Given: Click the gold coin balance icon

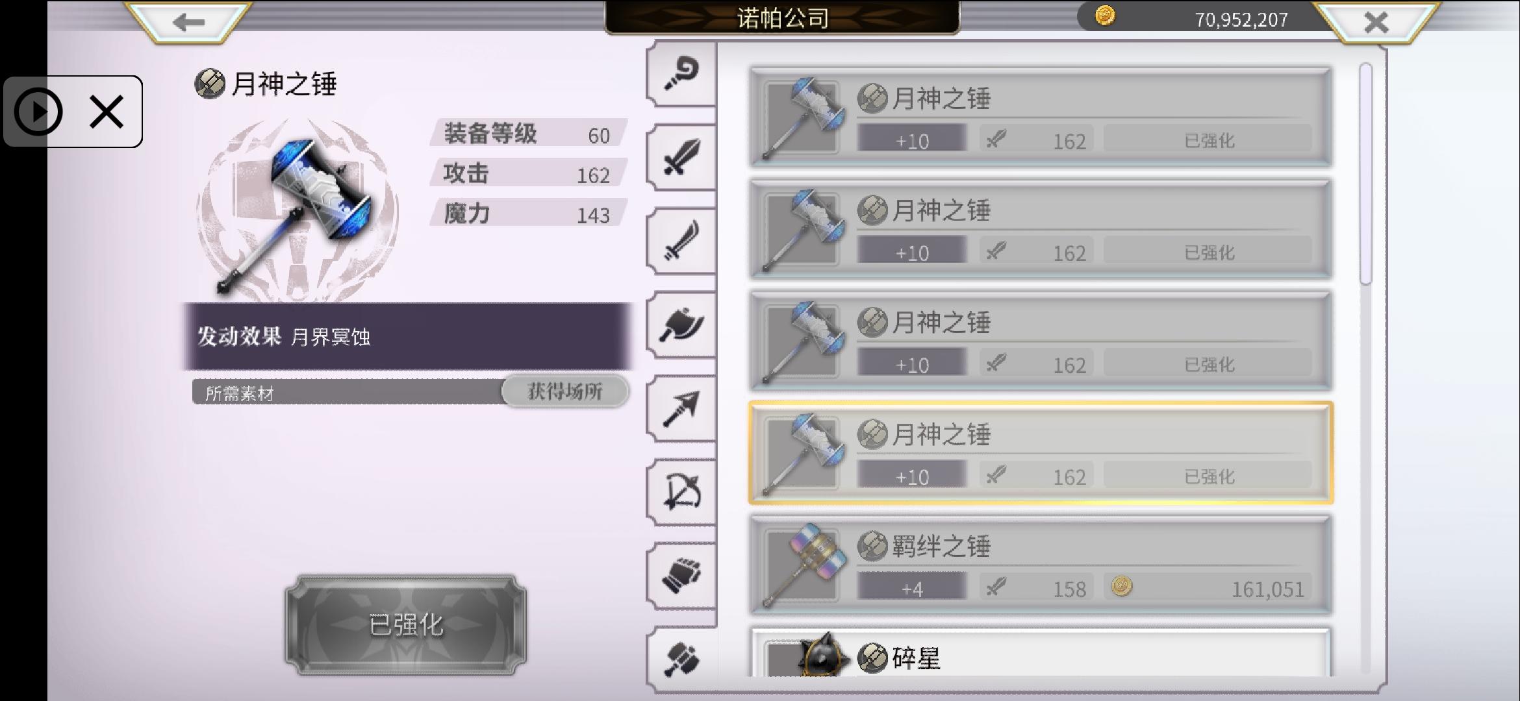Looking at the screenshot, I should [x=1105, y=16].
